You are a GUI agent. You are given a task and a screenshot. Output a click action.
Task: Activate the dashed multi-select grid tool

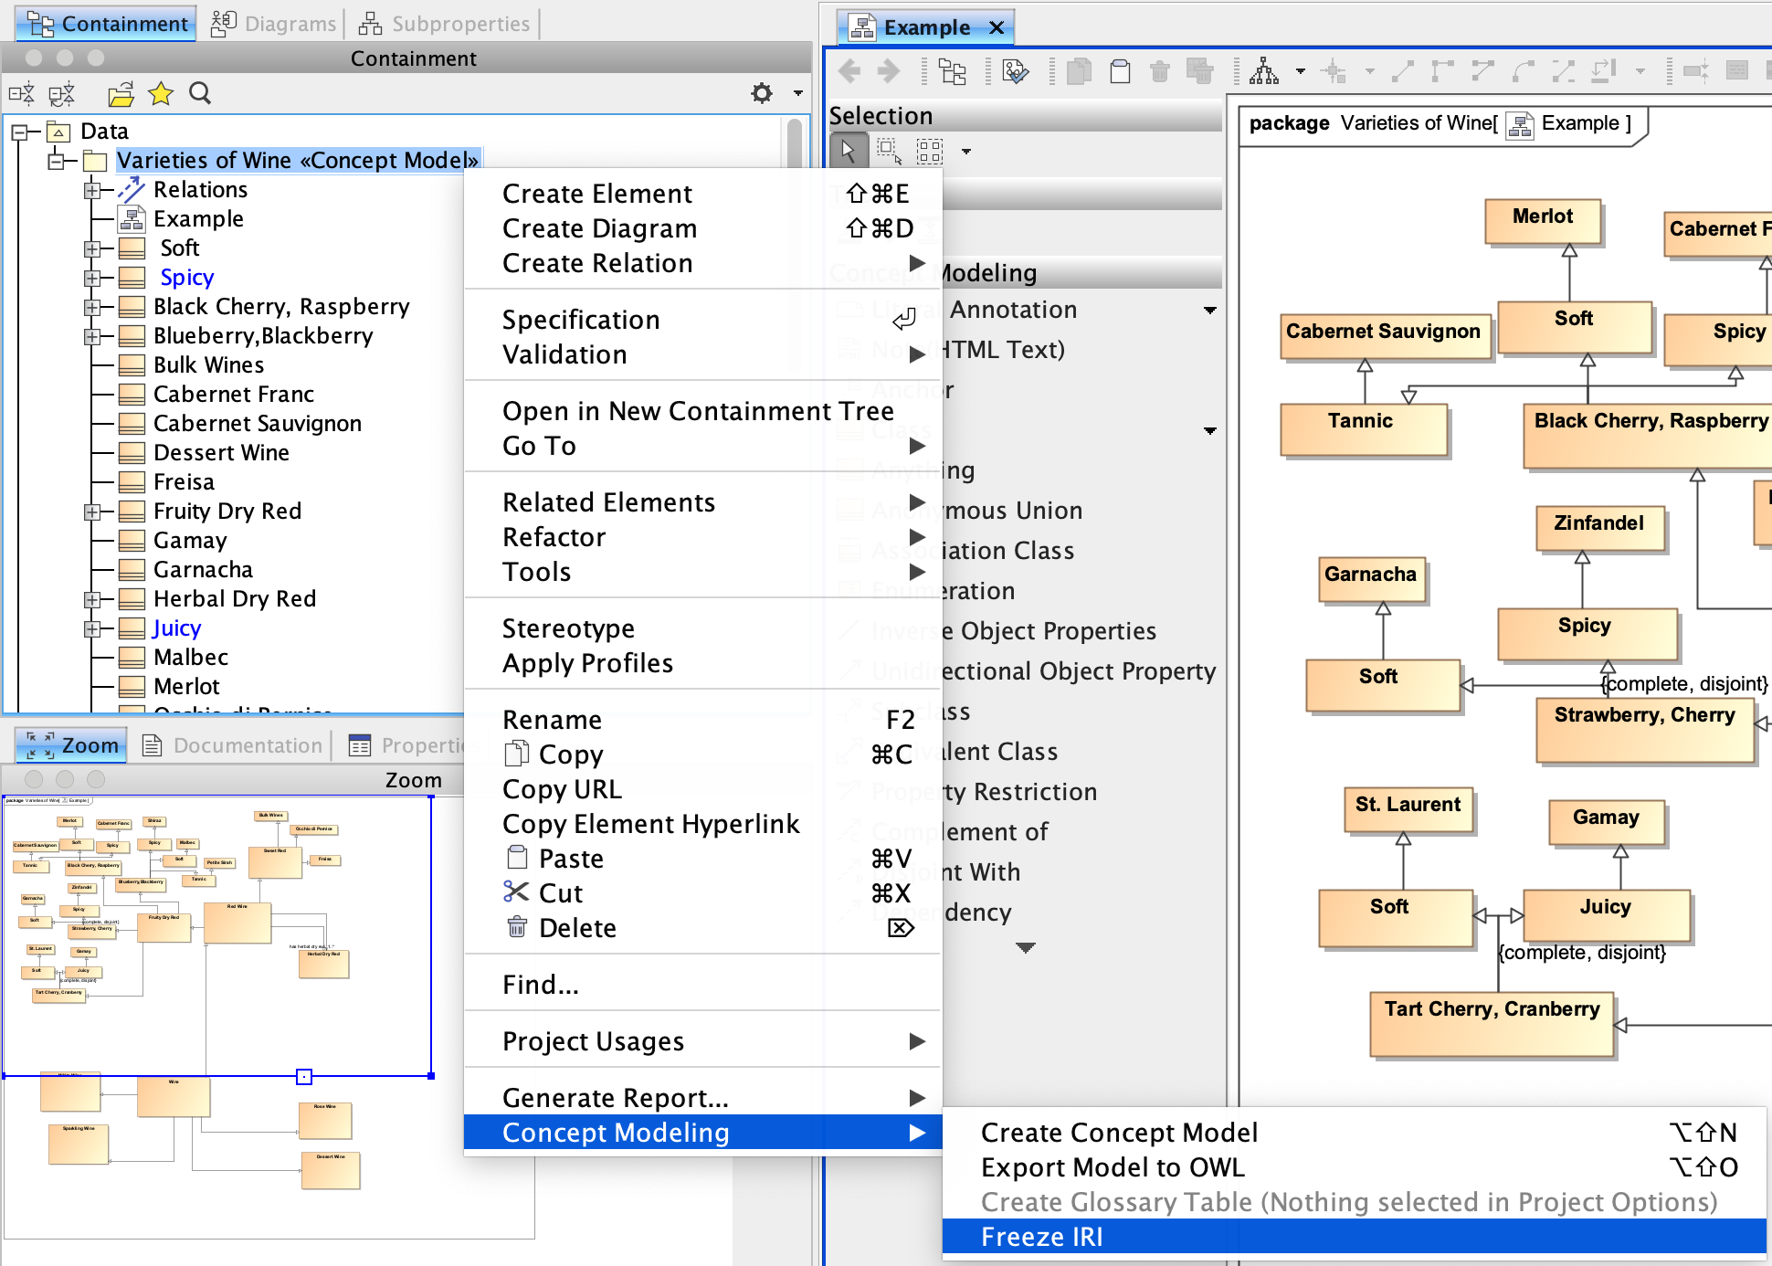[x=930, y=151]
